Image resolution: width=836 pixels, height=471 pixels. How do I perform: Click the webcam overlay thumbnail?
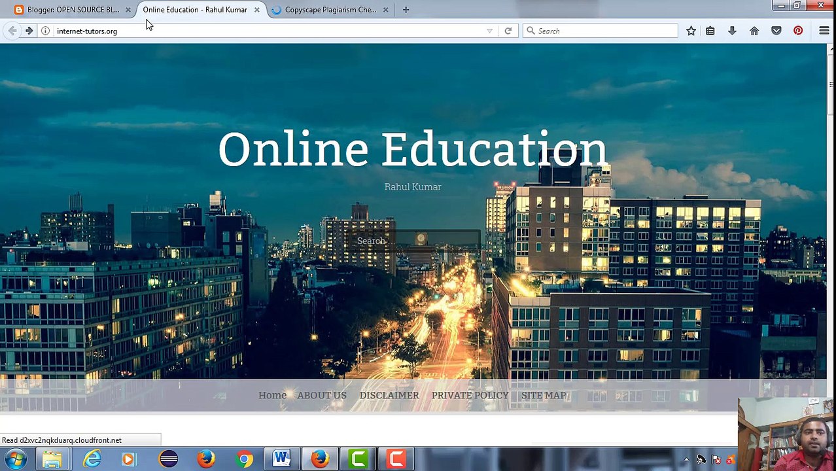786,434
